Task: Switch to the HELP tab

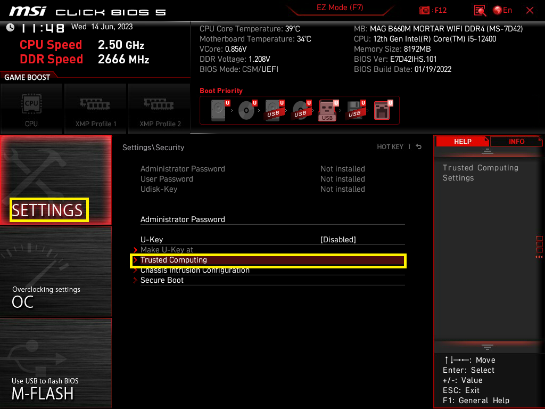Action: click(463, 141)
